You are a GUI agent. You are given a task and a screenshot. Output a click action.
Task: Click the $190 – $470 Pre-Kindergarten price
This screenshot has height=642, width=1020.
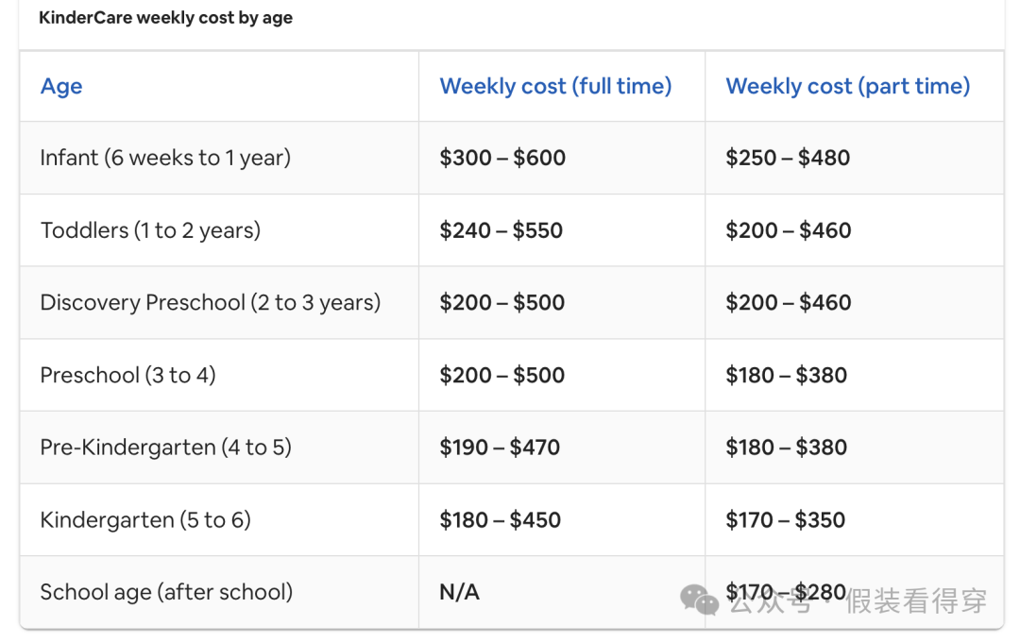coord(500,448)
